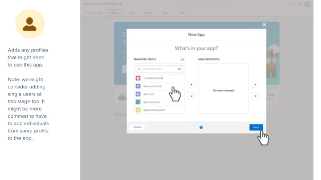Viewport: 321px width, 180px height.
Task: Move selected item up in list
Action: [255, 84]
